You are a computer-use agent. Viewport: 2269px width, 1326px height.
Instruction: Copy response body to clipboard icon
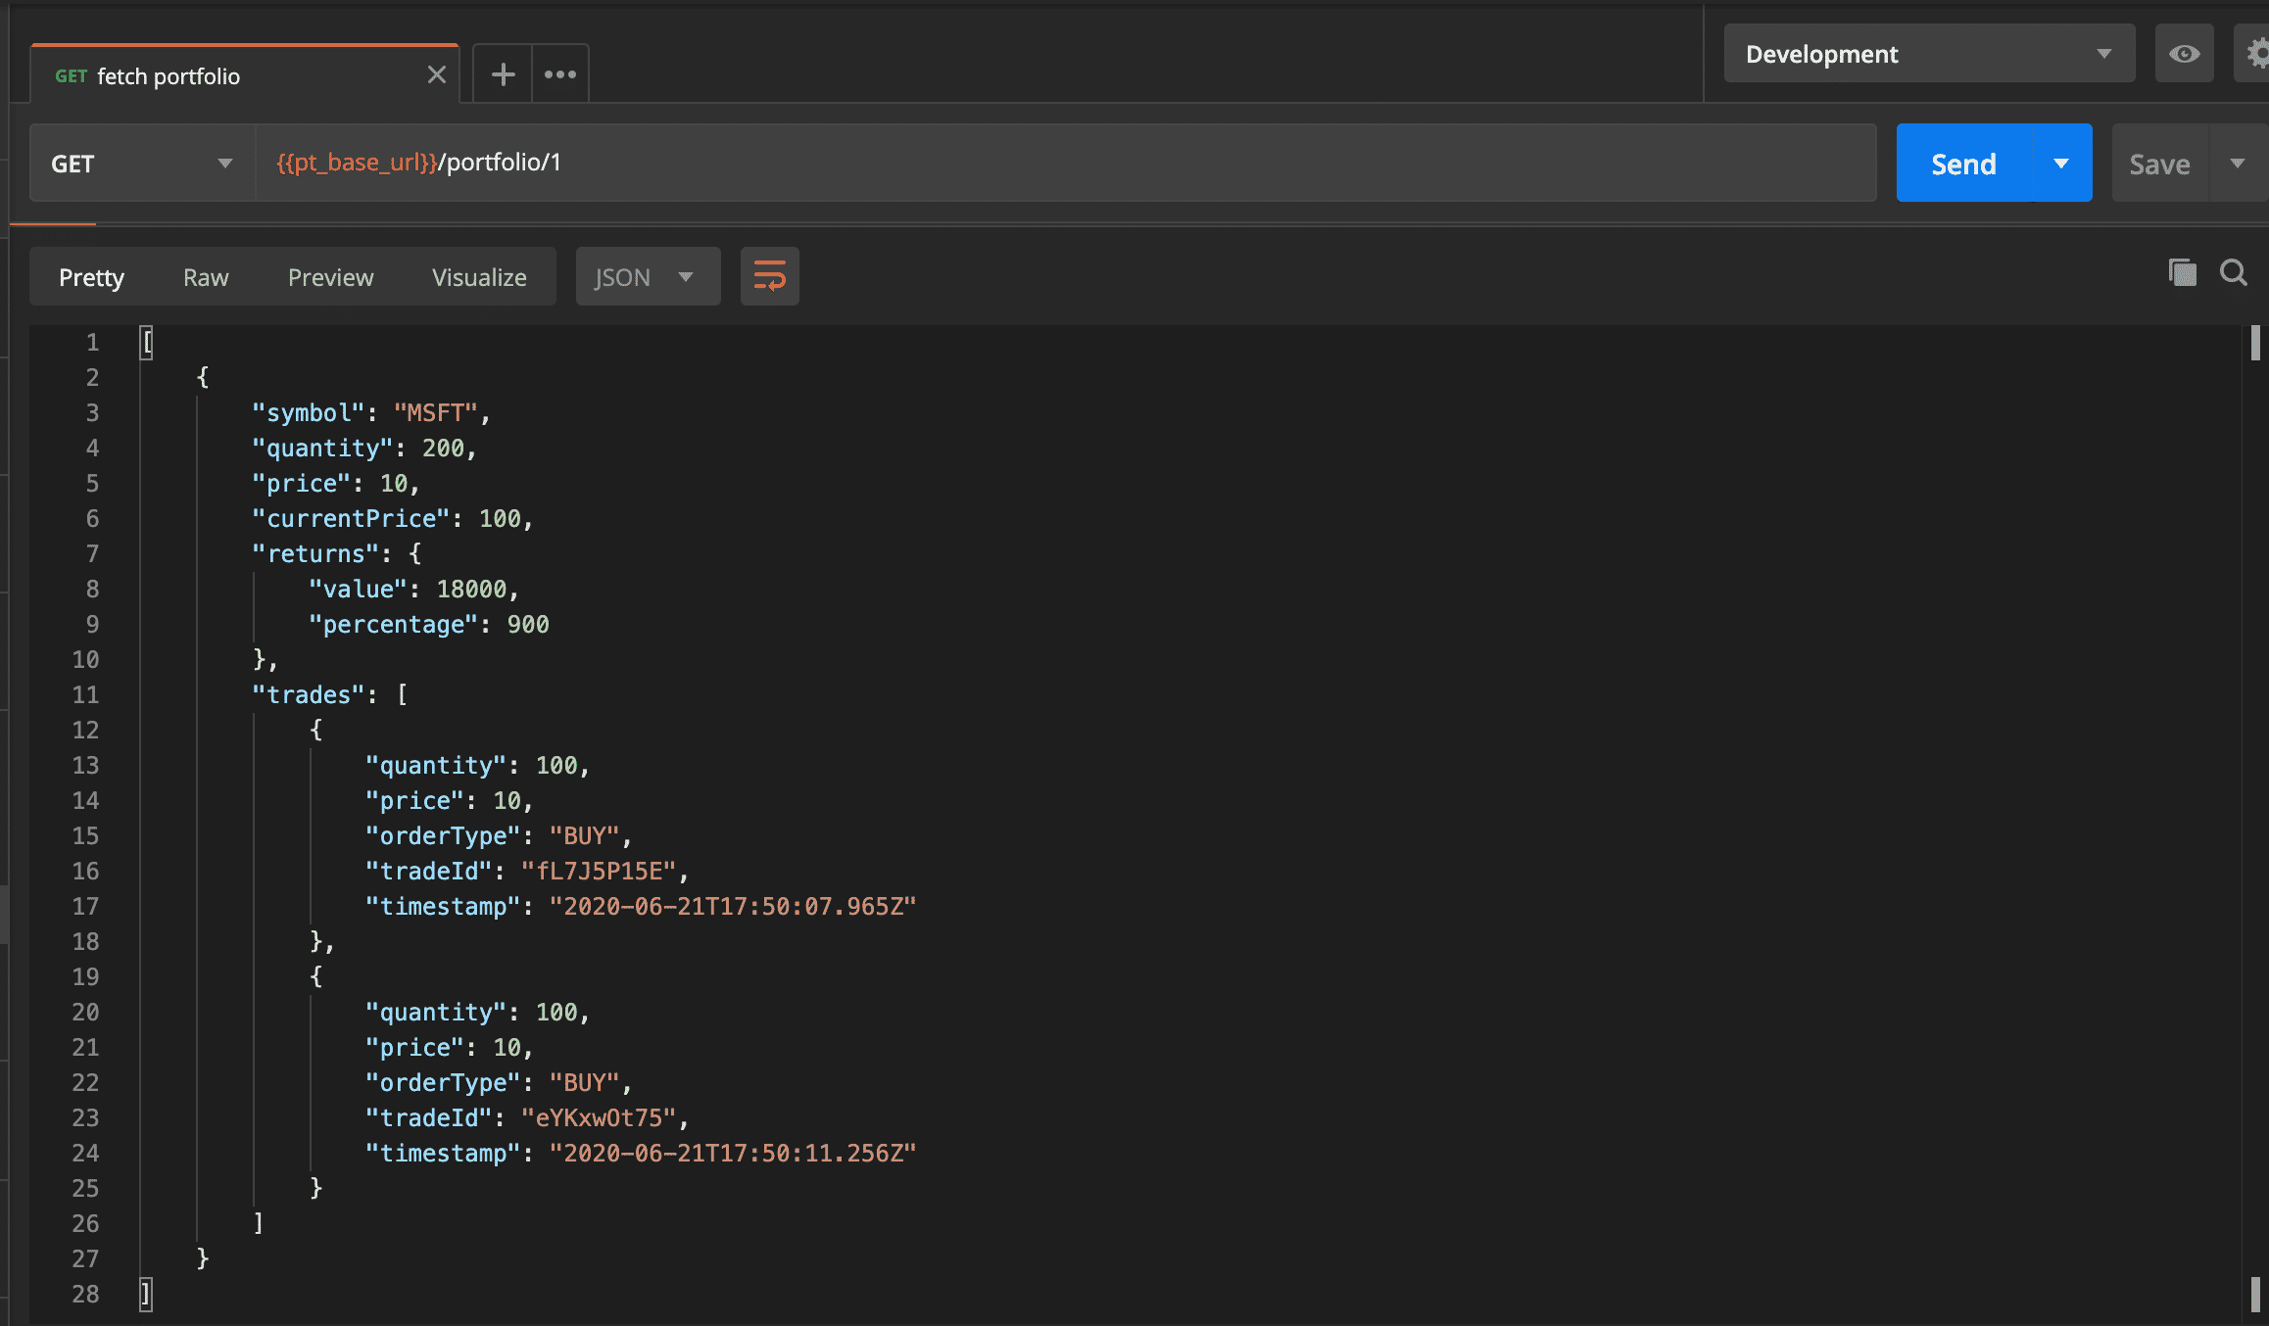(x=2182, y=273)
